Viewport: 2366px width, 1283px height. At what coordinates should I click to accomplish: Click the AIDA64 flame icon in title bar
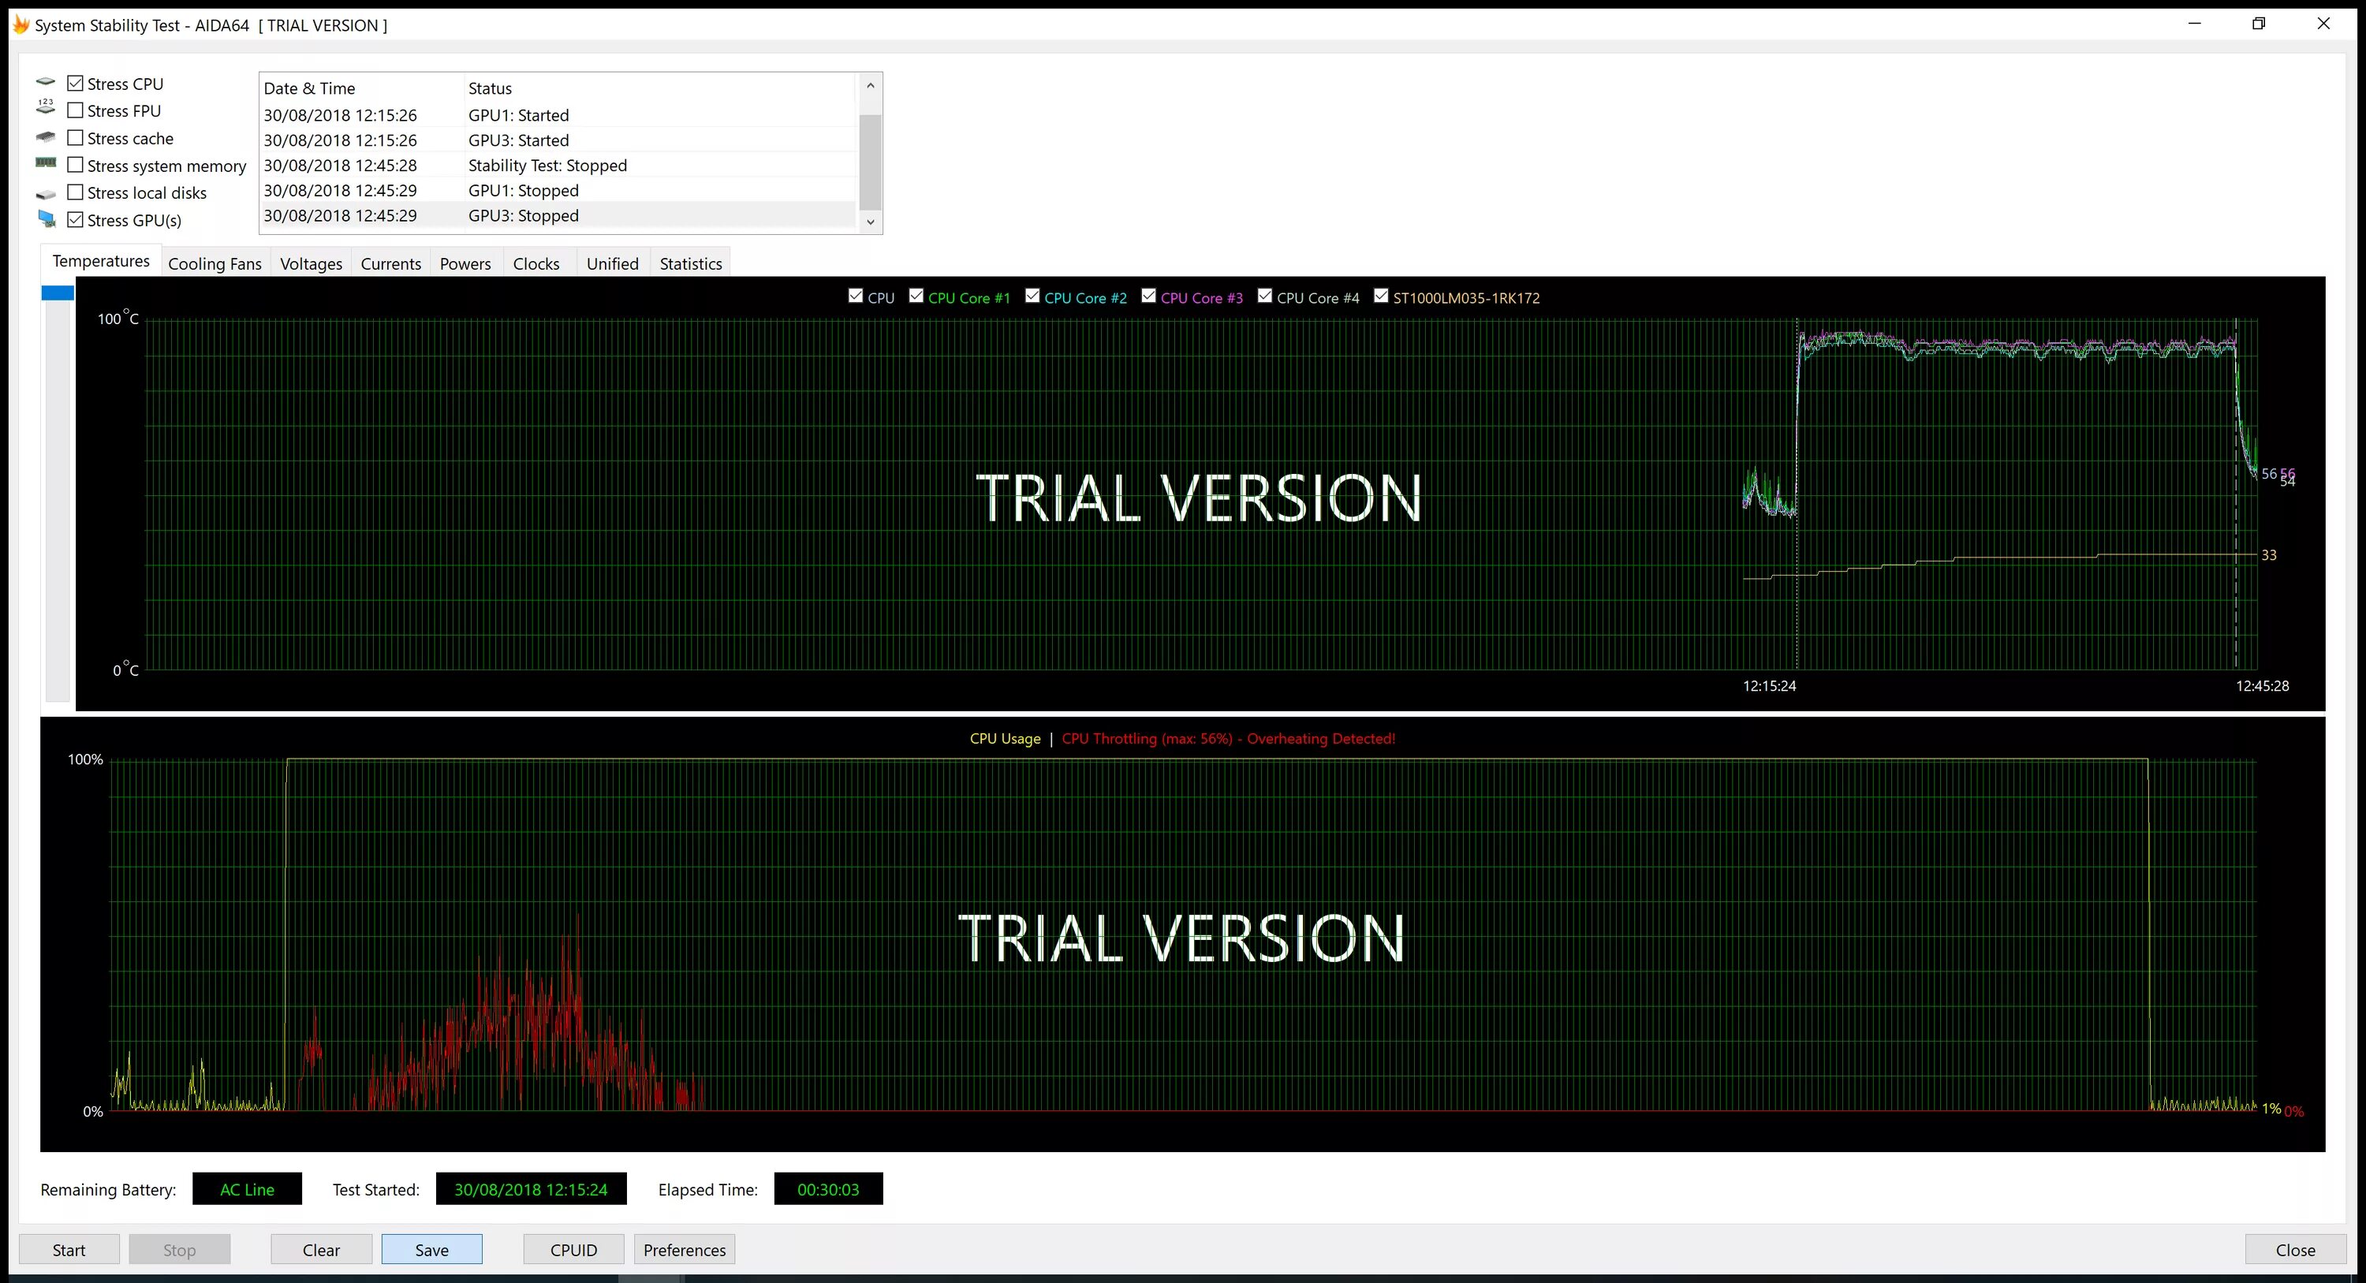(x=21, y=24)
